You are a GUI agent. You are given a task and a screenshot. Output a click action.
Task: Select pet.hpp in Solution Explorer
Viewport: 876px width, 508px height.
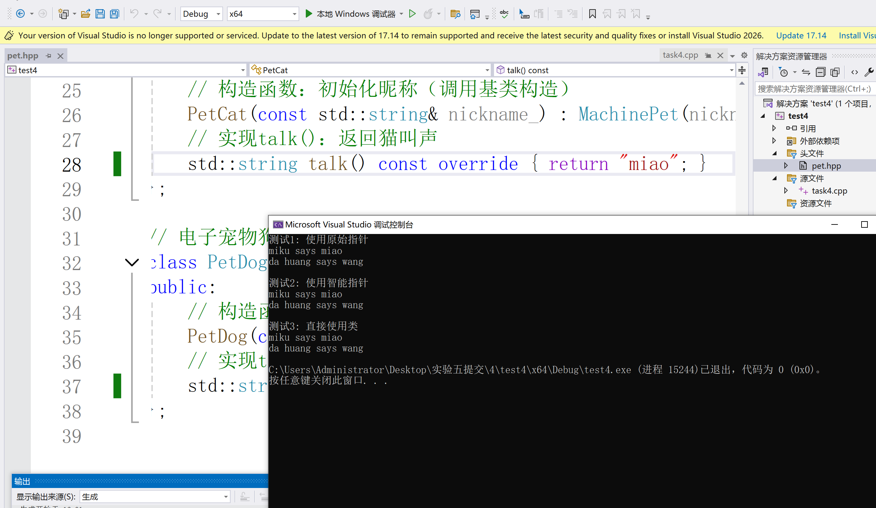826,166
